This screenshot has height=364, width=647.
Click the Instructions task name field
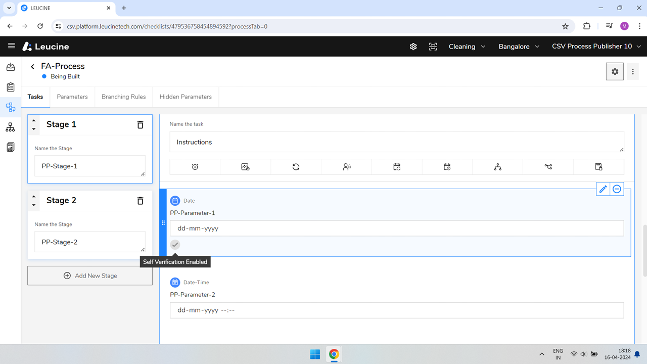click(x=397, y=142)
